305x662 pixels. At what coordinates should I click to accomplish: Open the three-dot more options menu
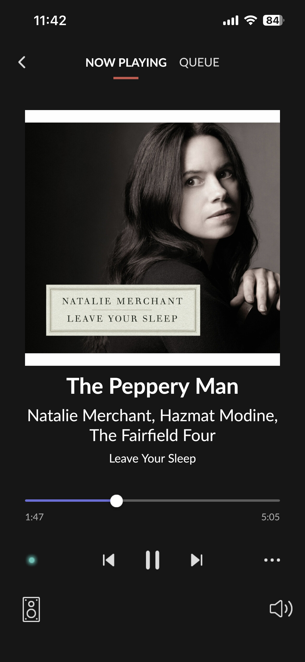point(272,560)
